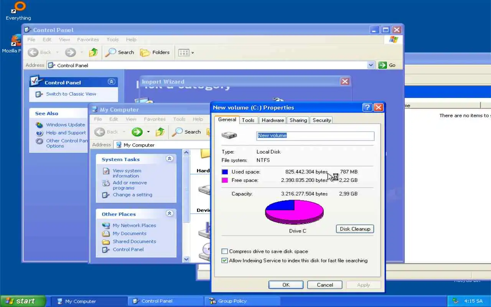Expand the Control Panel address bar dropdown
Screen dimensions: 491x307
click(371, 65)
